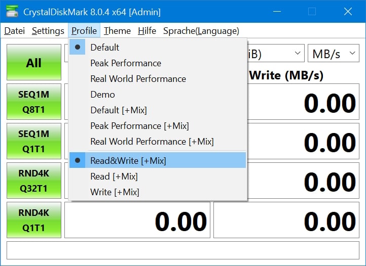Open the Datei menu
Screen dimensions: 366x266
point(15,31)
